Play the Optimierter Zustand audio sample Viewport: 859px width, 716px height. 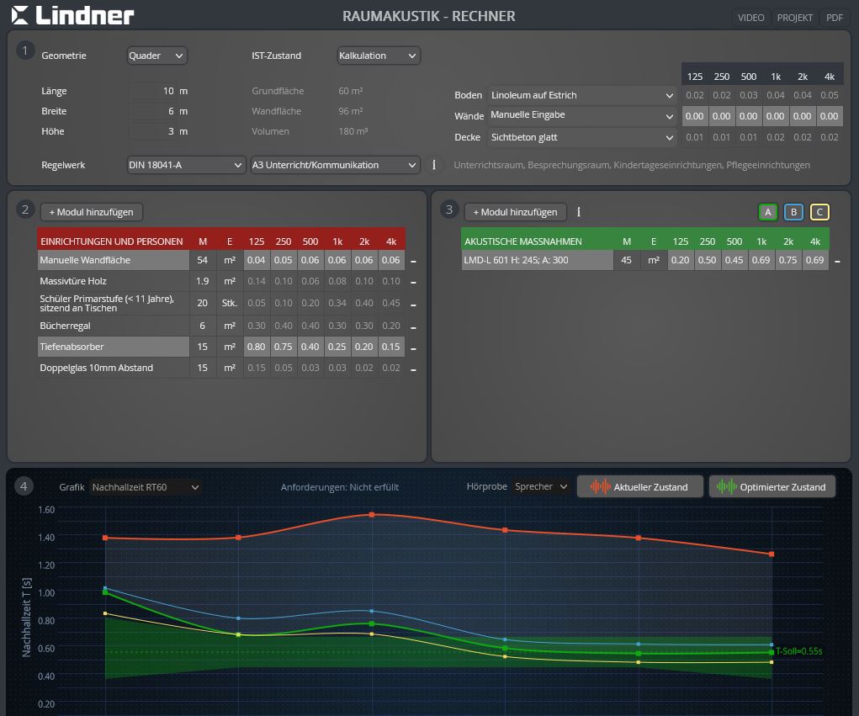tap(772, 486)
